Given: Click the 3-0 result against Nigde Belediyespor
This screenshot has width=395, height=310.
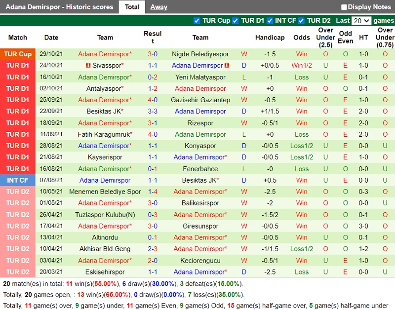Looking at the screenshot, I should click(153, 54).
